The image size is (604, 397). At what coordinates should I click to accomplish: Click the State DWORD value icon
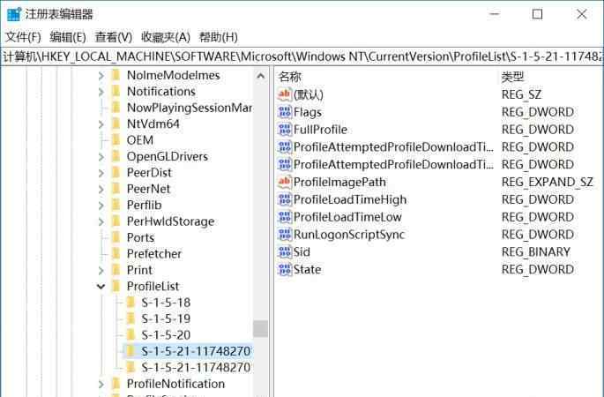[x=285, y=269]
